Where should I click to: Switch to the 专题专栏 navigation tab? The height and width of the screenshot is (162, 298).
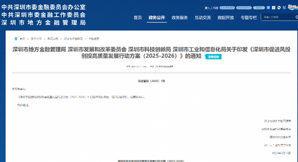pos(249,17)
